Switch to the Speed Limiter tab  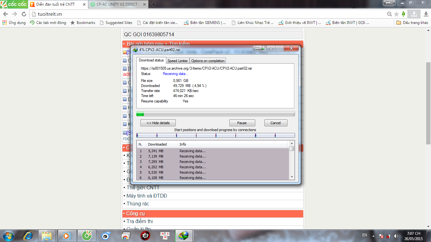click(177, 61)
